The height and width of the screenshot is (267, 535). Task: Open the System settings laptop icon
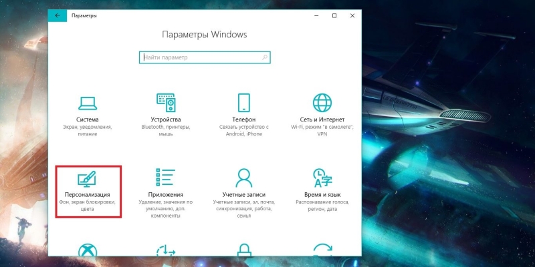click(88, 103)
